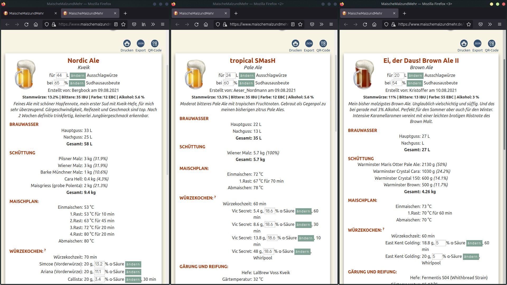The width and height of the screenshot is (507, 285).
Task: Select MaischeMalzundMehr tab in third Firefox window
Action: pos(369,13)
